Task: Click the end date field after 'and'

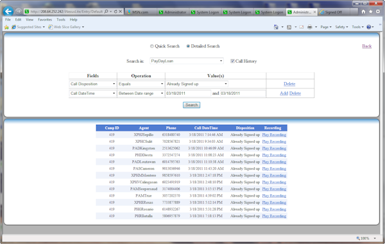Action: pos(243,94)
